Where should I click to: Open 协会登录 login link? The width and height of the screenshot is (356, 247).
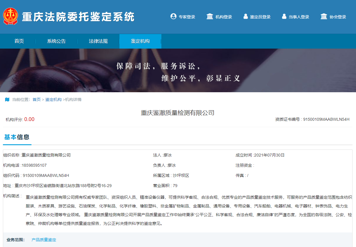click(x=338, y=17)
